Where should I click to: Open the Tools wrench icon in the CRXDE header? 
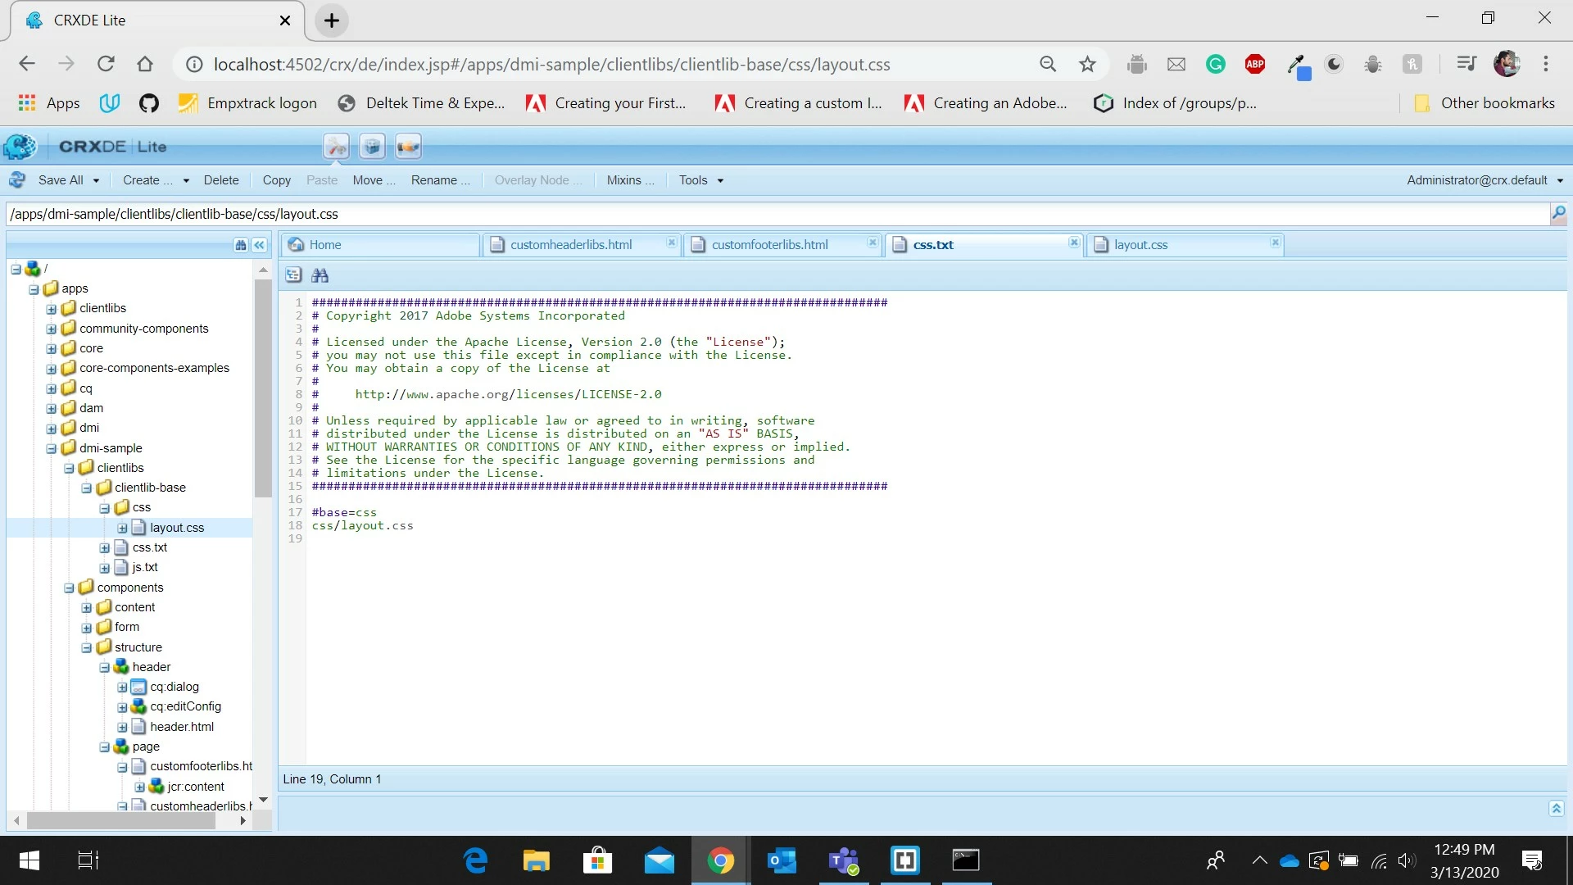[x=336, y=147]
